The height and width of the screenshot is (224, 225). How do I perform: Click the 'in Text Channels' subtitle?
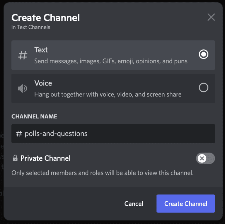pyautogui.click(x=31, y=27)
